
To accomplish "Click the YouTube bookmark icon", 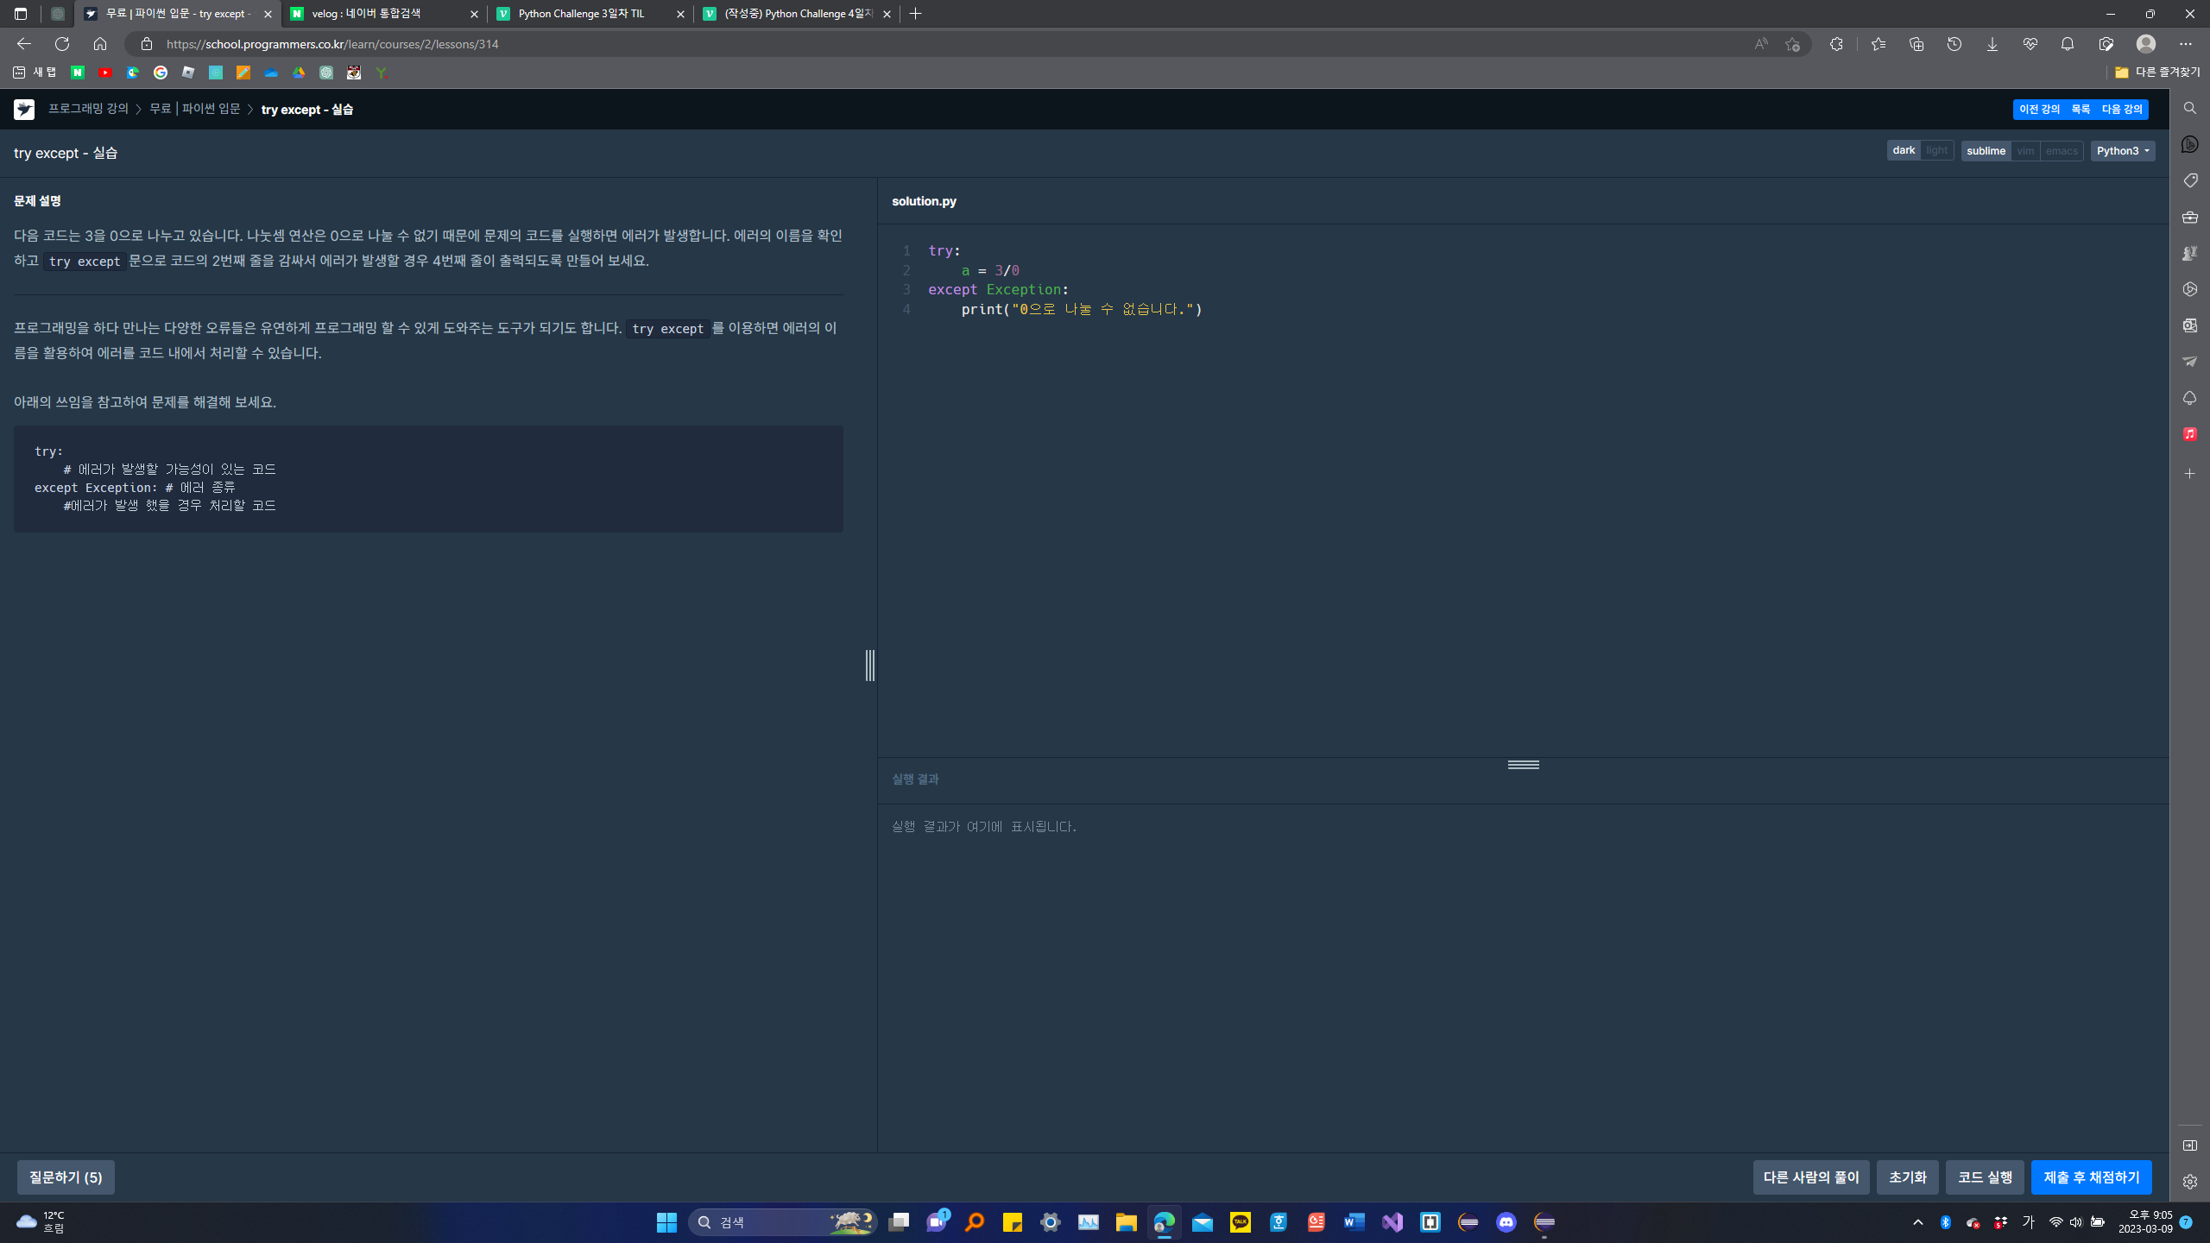I will 105,73.
